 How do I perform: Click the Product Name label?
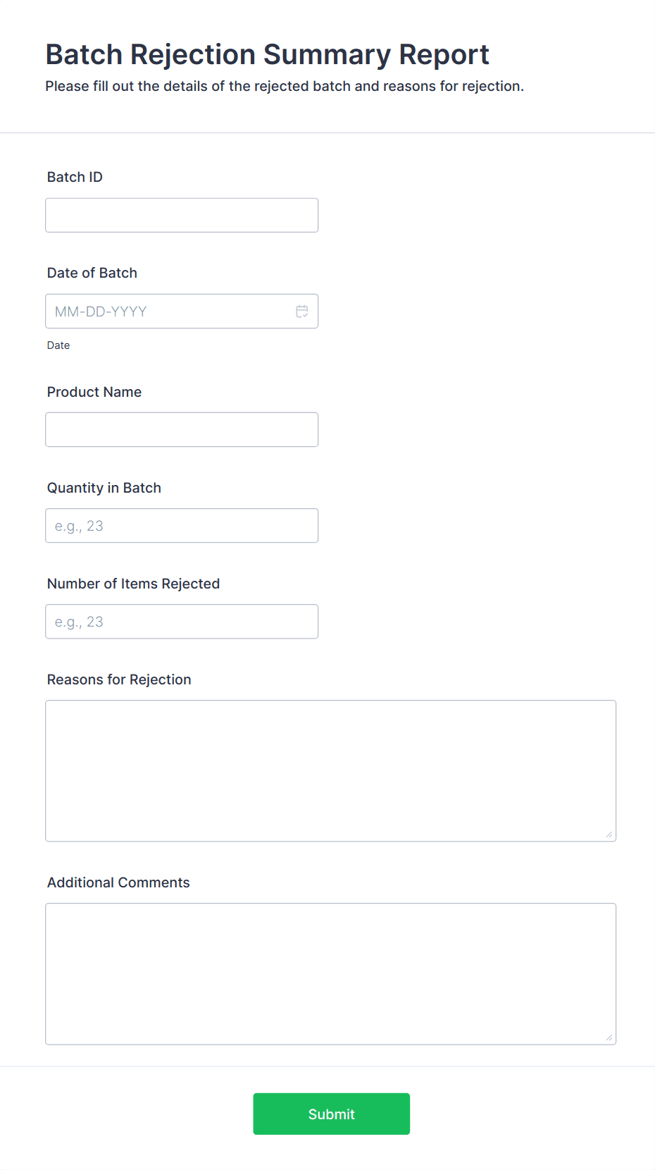pyautogui.click(x=94, y=392)
